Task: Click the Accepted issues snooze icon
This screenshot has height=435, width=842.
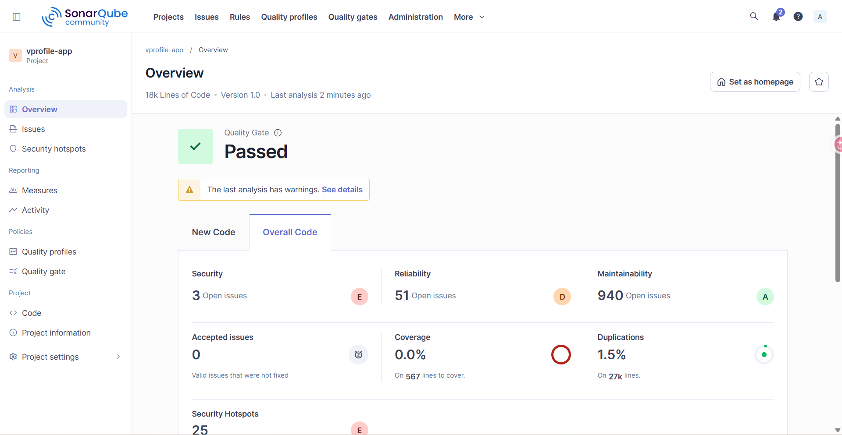Action: [x=358, y=355]
